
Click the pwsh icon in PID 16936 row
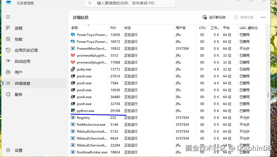click(73, 90)
